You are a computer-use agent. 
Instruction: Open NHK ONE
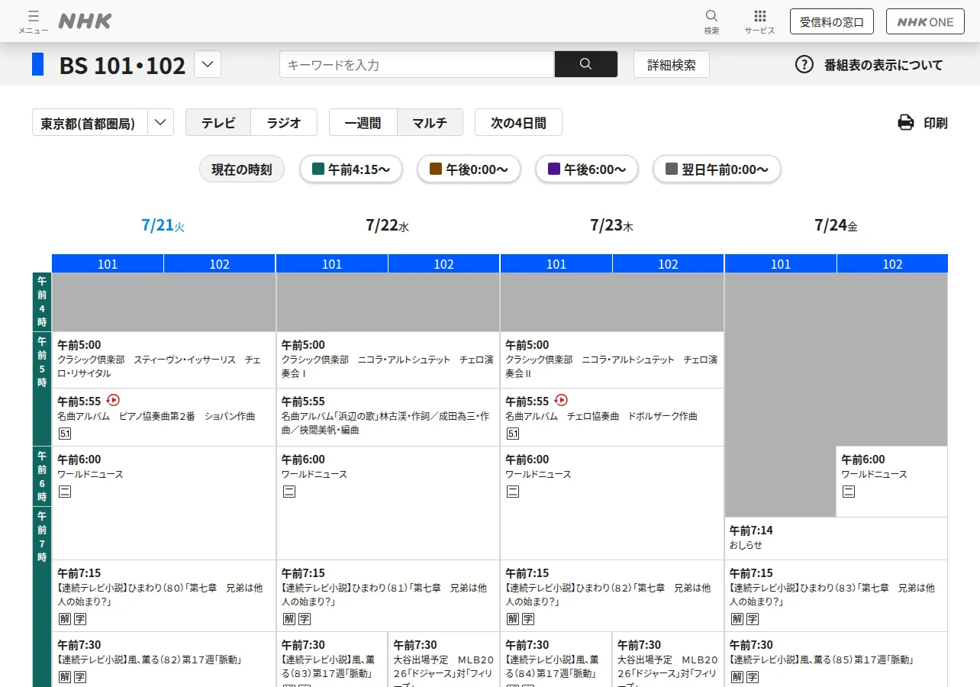tap(925, 21)
